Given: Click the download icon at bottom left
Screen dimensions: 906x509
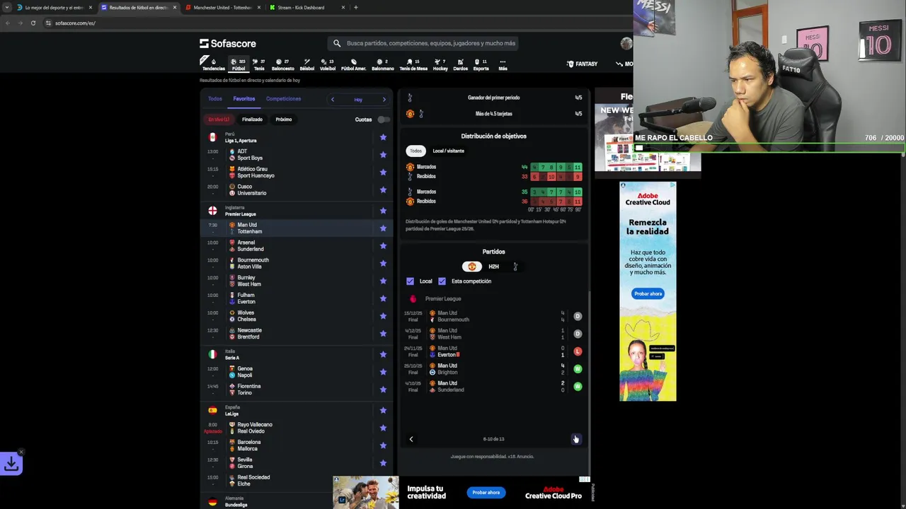Looking at the screenshot, I should click(11, 464).
